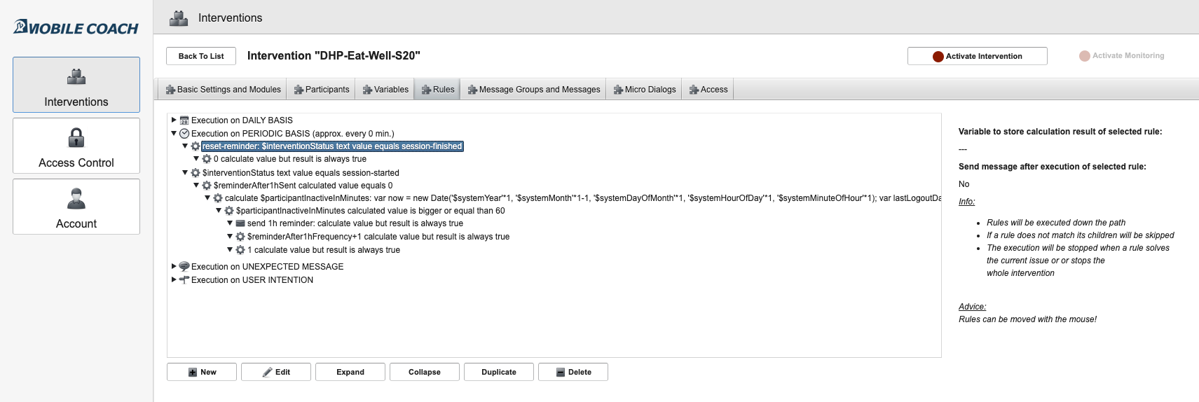This screenshot has height=402, width=1199.
Task: Click the clock icon beside PERIODIC BASIS execution
Action: pos(184,134)
